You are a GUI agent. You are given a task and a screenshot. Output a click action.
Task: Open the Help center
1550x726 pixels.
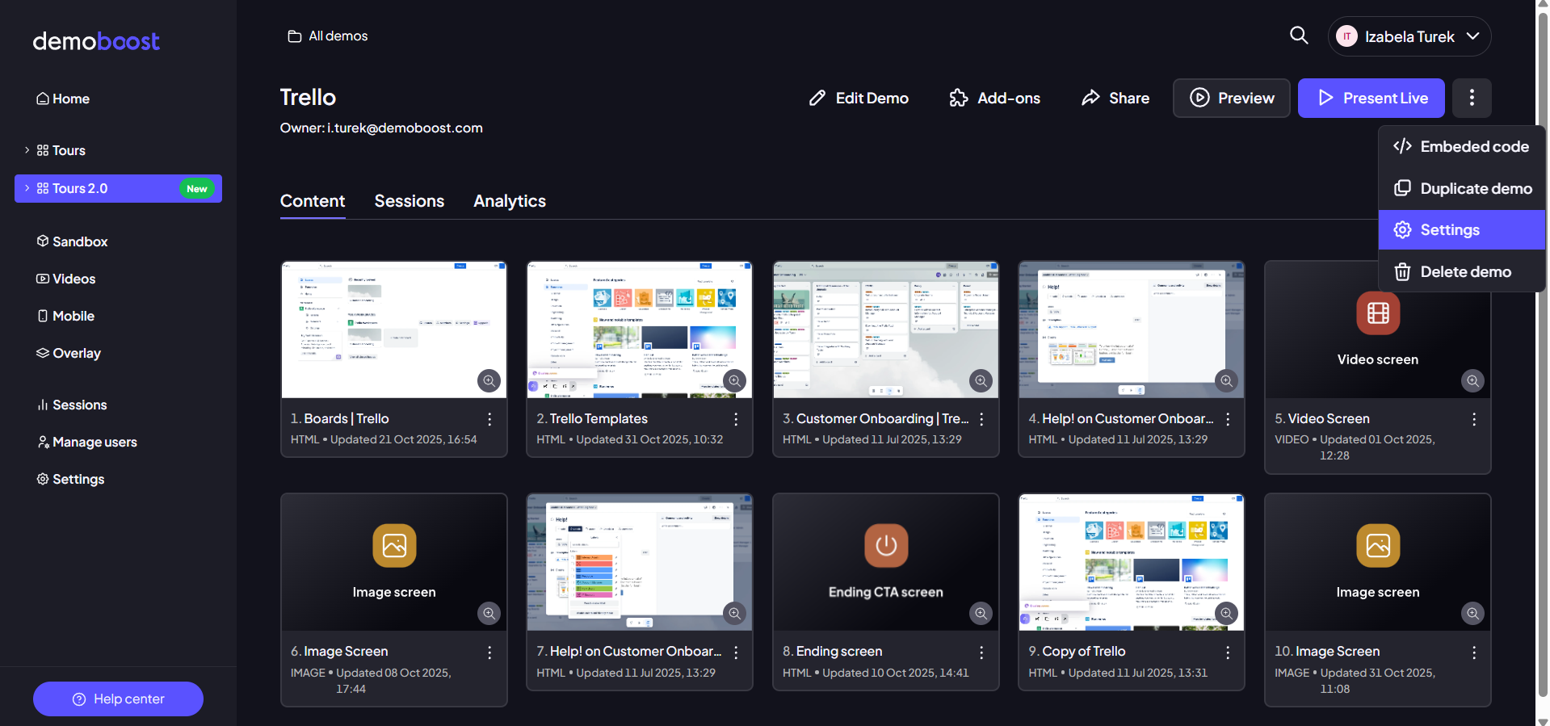pyautogui.click(x=118, y=699)
